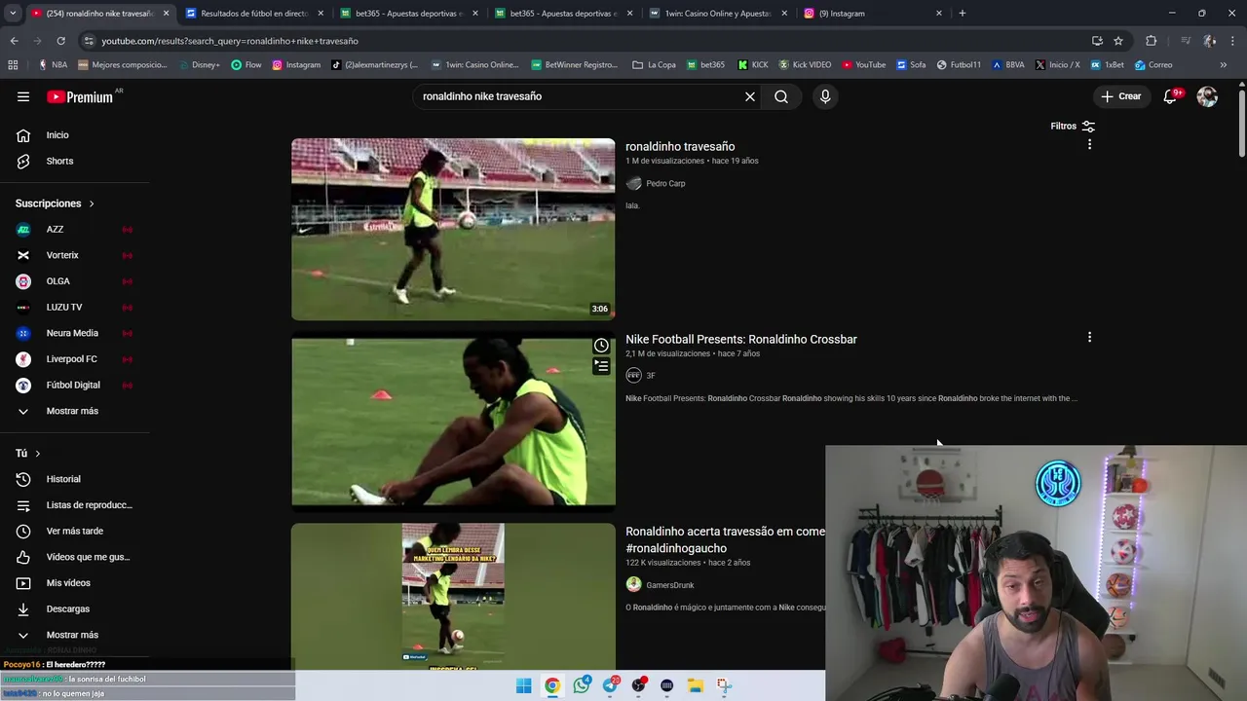This screenshot has width=1247, height=701.
Task: Open GamersDrunk channel link
Action: tap(670, 585)
